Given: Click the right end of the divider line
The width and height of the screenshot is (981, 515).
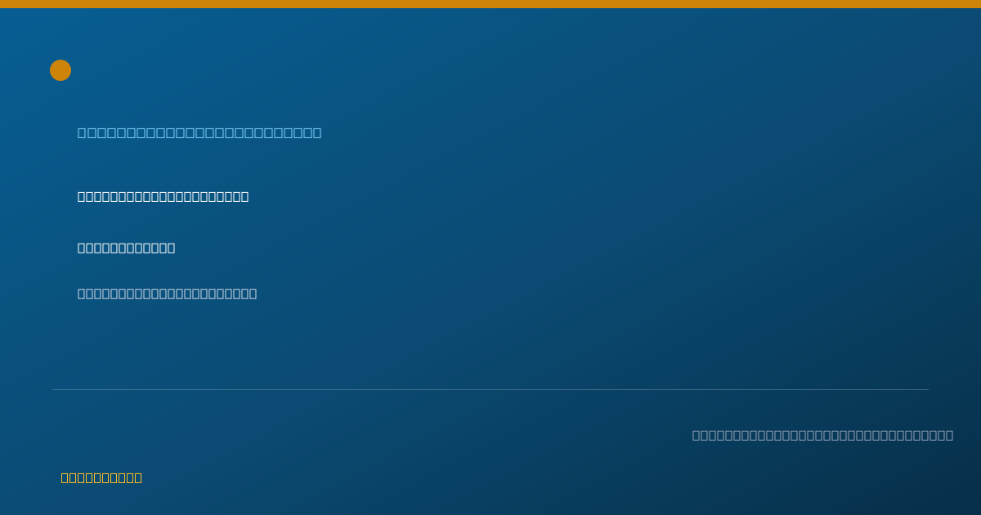Looking at the screenshot, I should point(927,389).
